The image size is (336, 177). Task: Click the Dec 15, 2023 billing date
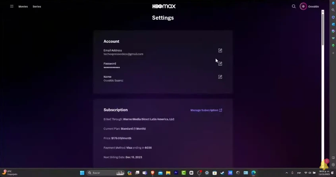point(134,157)
